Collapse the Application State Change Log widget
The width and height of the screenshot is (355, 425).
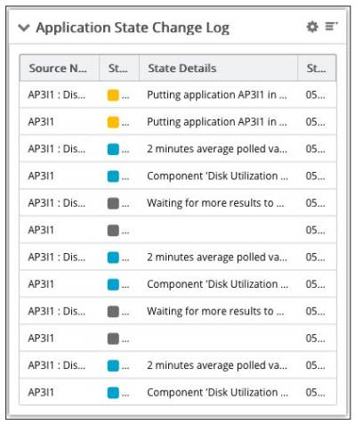[x=24, y=28]
